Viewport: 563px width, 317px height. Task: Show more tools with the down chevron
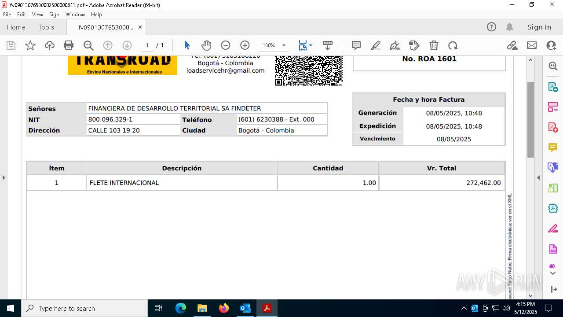coord(553,273)
